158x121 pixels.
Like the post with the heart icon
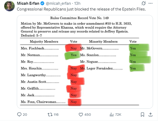(x=81, y=115)
